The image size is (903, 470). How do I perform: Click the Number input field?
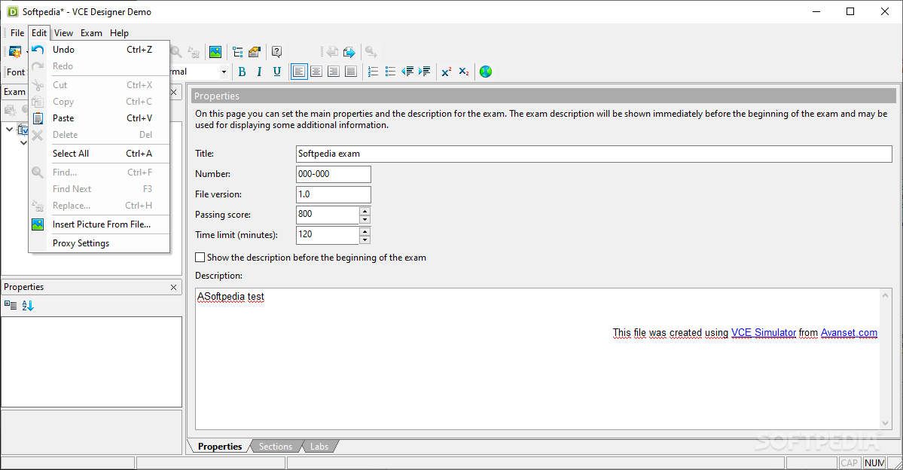click(x=334, y=174)
